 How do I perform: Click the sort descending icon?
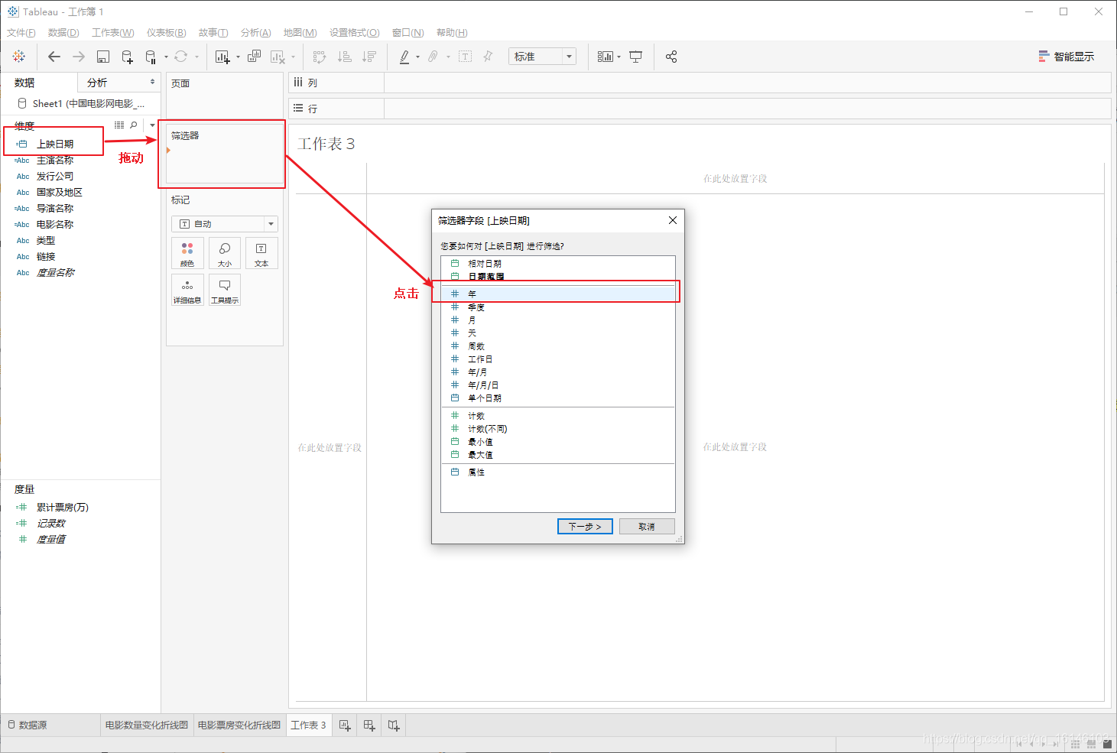coord(369,57)
